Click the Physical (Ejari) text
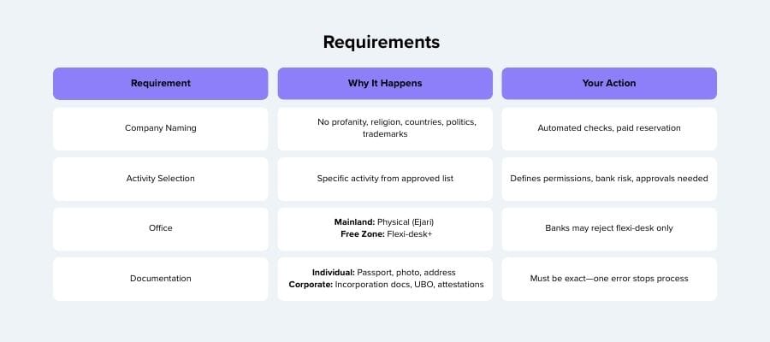 click(x=406, y=222)
